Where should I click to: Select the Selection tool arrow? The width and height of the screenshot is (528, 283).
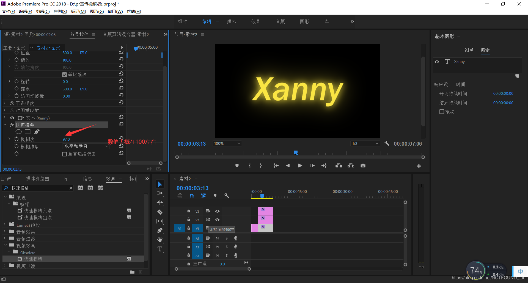[x=160, y=184]
